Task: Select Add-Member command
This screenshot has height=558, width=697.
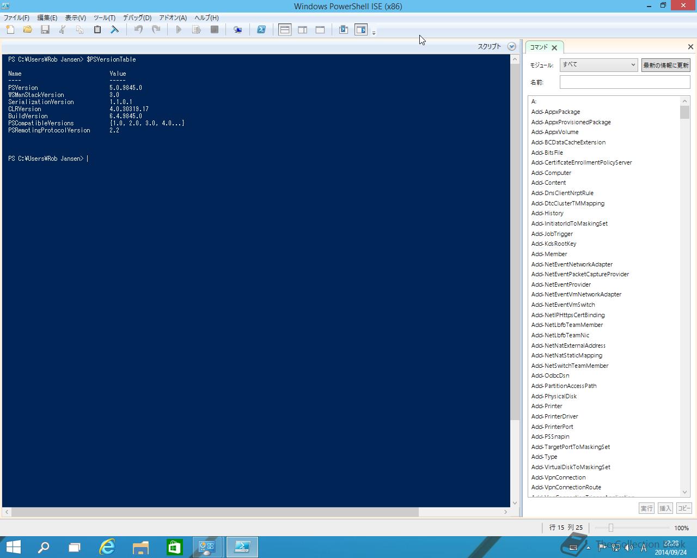Action: tap(549, 254)
